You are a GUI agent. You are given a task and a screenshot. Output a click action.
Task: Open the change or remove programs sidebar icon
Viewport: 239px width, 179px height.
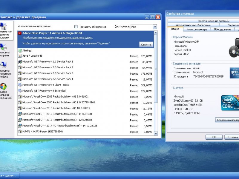coord(3,26)
